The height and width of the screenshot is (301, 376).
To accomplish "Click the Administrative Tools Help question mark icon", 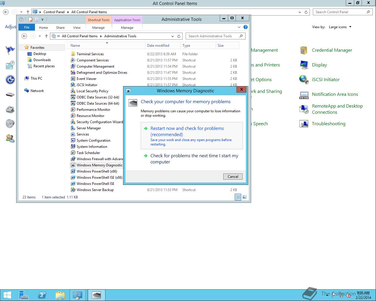I will coord(246,27).
